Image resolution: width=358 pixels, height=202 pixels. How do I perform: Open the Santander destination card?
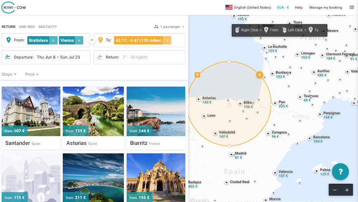[31, 118]
